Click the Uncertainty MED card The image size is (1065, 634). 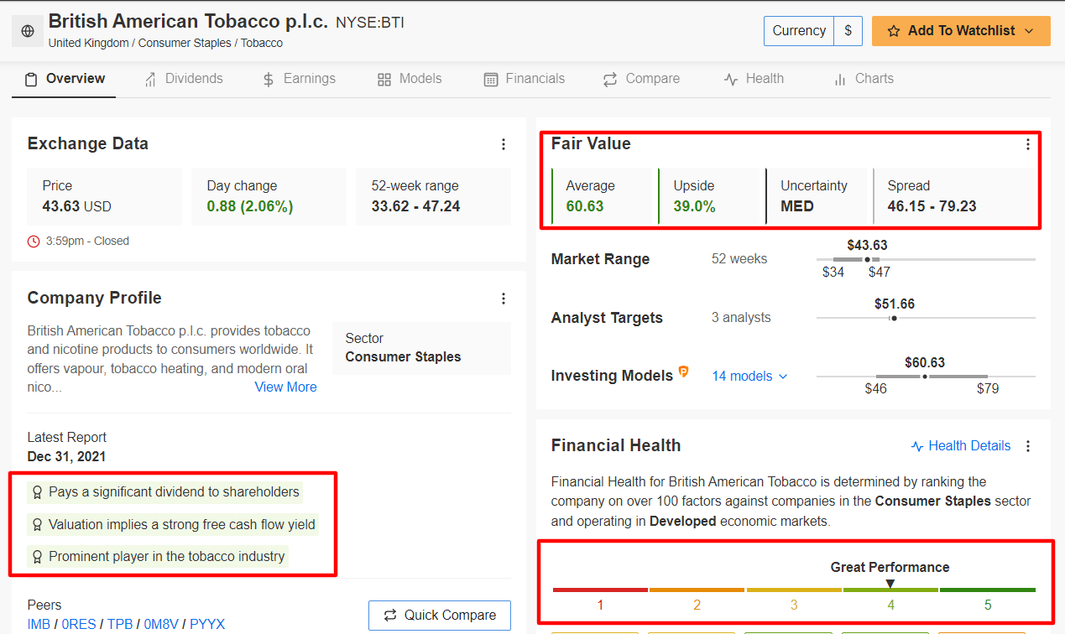[x=817, y=196]
